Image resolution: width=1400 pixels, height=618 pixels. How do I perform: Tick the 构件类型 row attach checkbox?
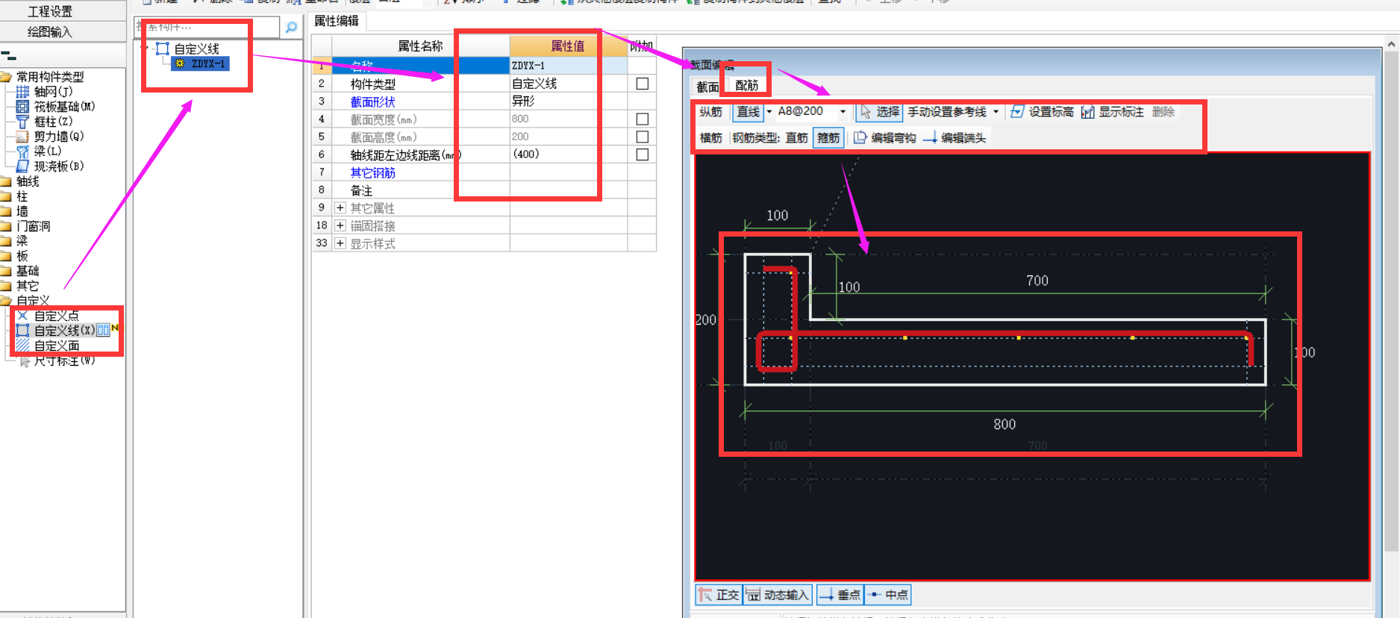tap(642, 84)
